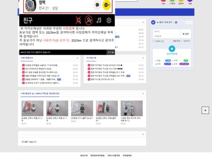Screen dimensions: 212x159
Task: Focus the 비밀번호 password field
Action: (x=166, y=36)
